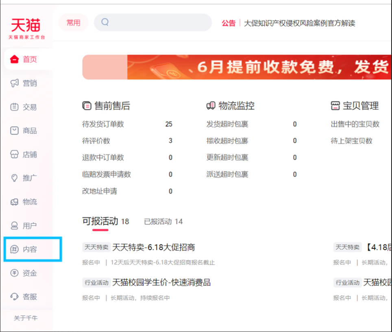Click 资金 label in sidebar
This screenshot has width=392, height=332.
(30, 273)
